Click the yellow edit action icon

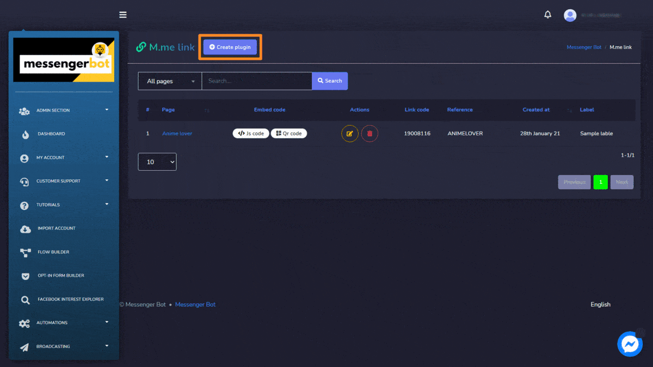(350, 133)
